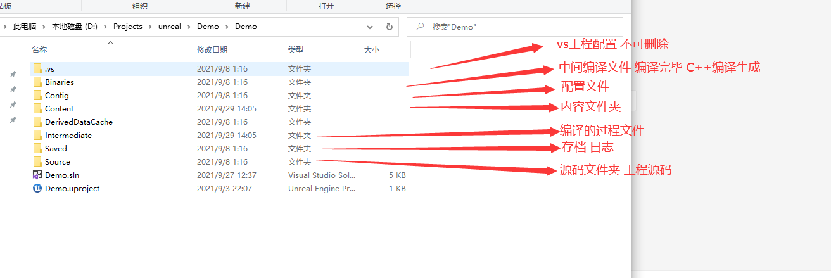Click the Source folder icon
831x278 pixels.
[37, 161]
